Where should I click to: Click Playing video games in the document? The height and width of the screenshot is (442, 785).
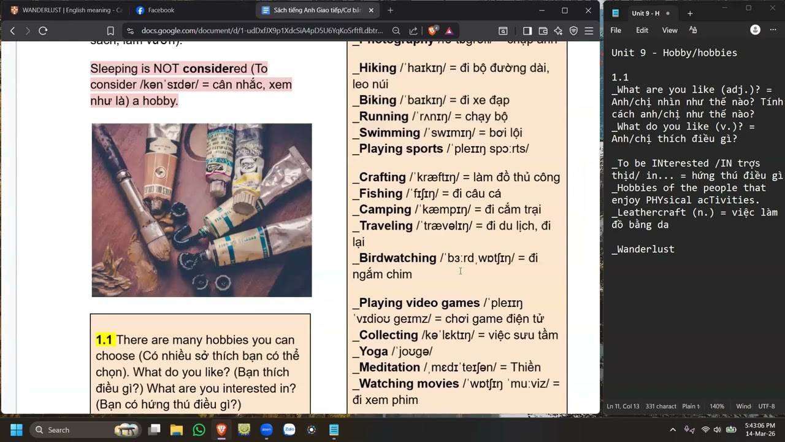[x=419, y=303]
